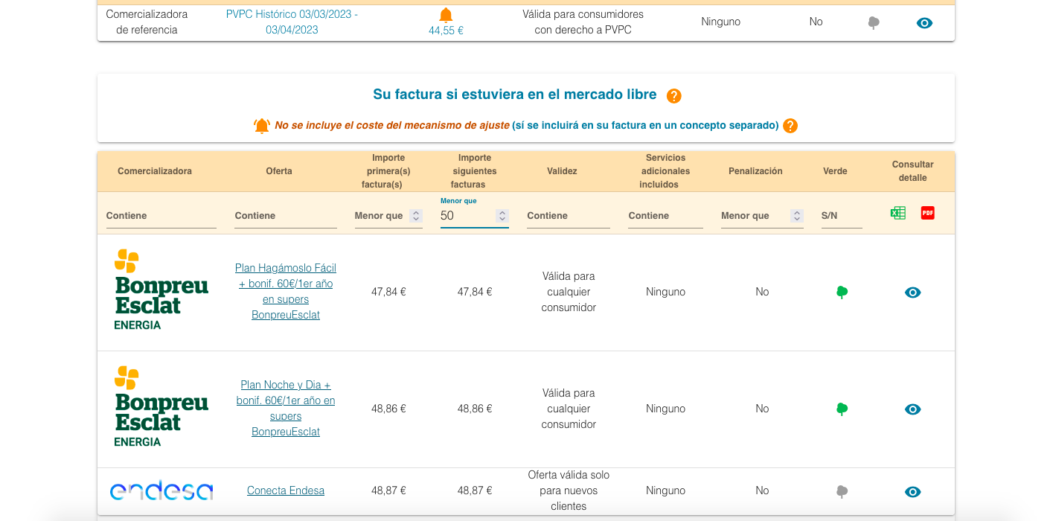Sort by Servicios adicionales incluidos header

pos(666,171)
